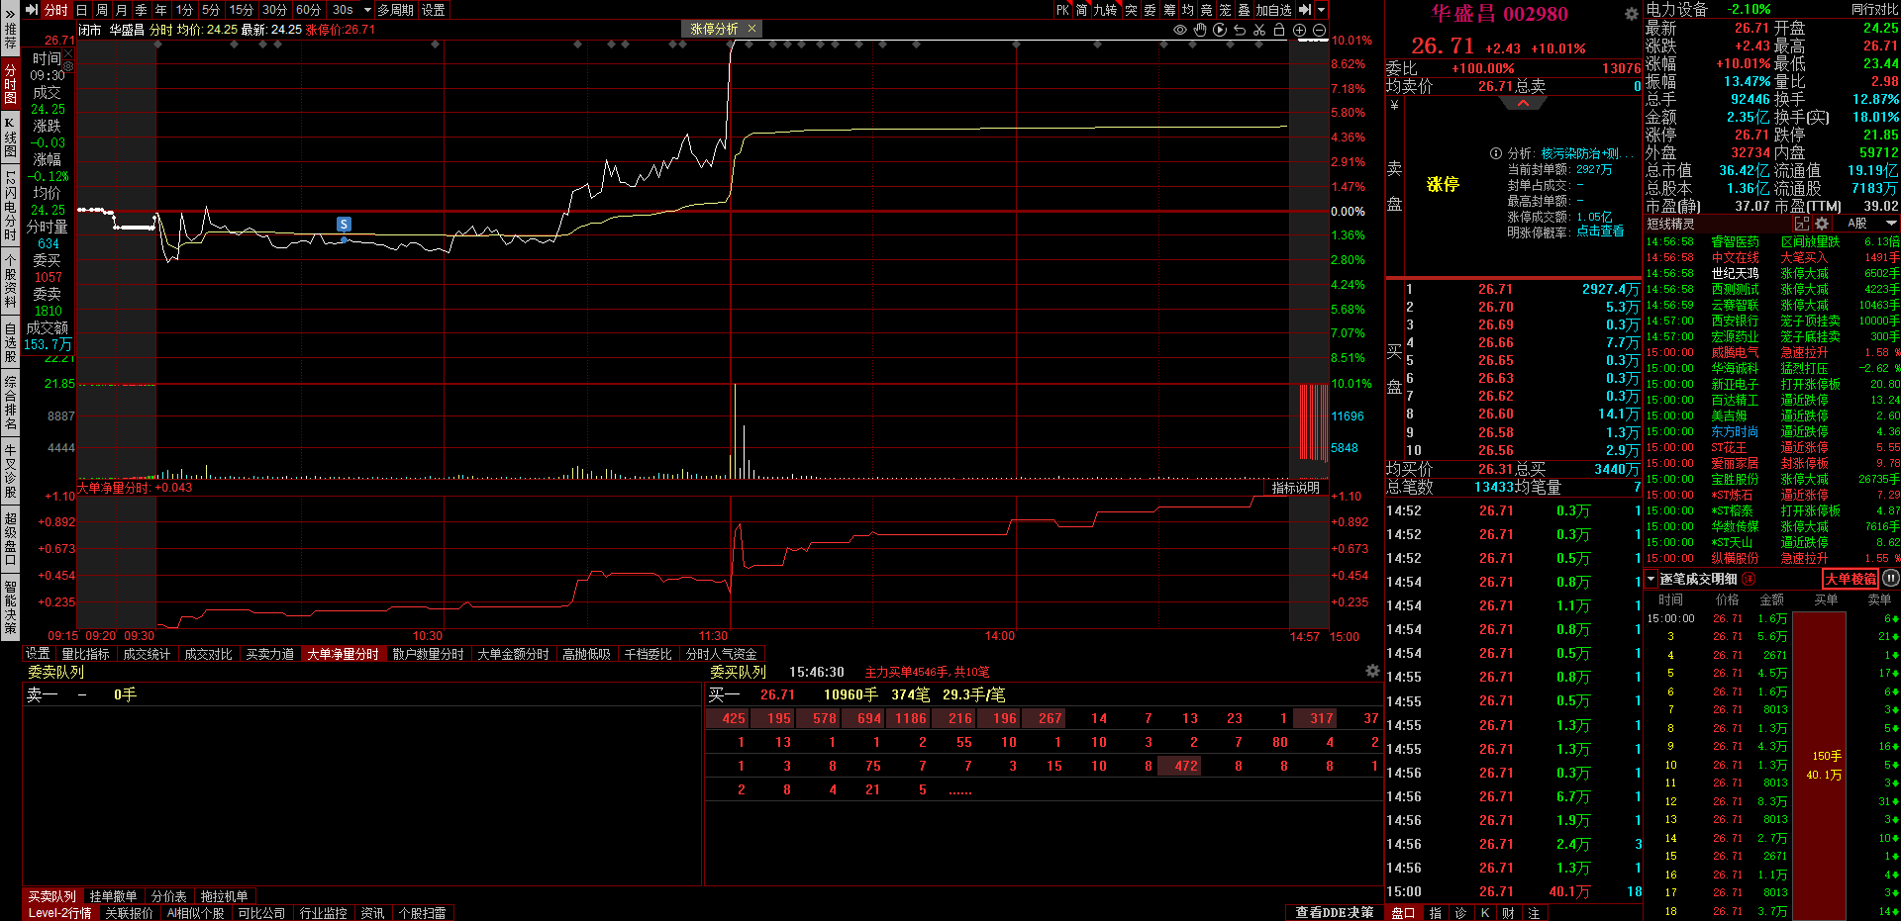
Task: Select the hand pan tool
Action: coord(1200,30)
